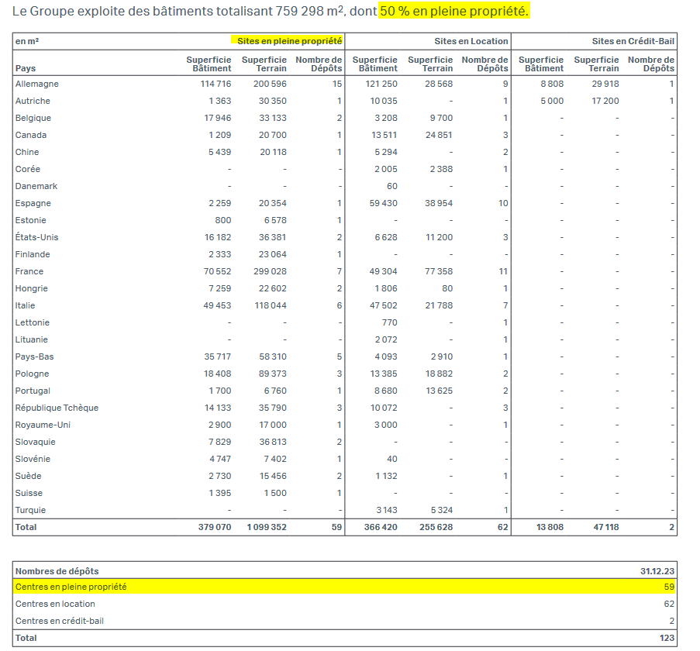This screenshot has height=651, width=700.
Task: Select the "Centres en location" row label
Action: tap(55, 604)
